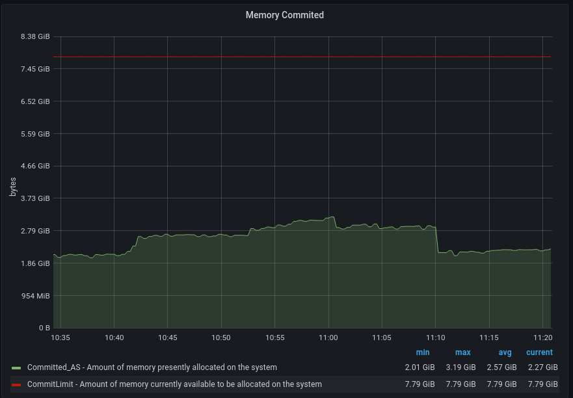Screen dimensions: 573x398
Task: Click the 7.45 GiB y-axis label
Action: click(35, 69)
